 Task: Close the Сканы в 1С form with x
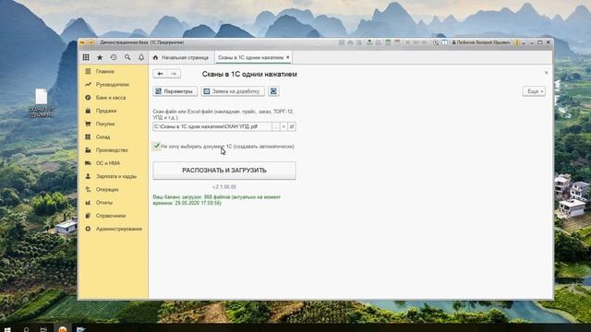coord(546,72)
